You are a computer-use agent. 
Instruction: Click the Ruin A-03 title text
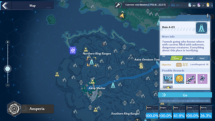(168, 27)
